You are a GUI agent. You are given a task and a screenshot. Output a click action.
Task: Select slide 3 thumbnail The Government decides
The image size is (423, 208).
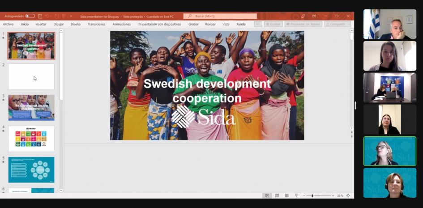pyautogui.click(x=31, y=107)
